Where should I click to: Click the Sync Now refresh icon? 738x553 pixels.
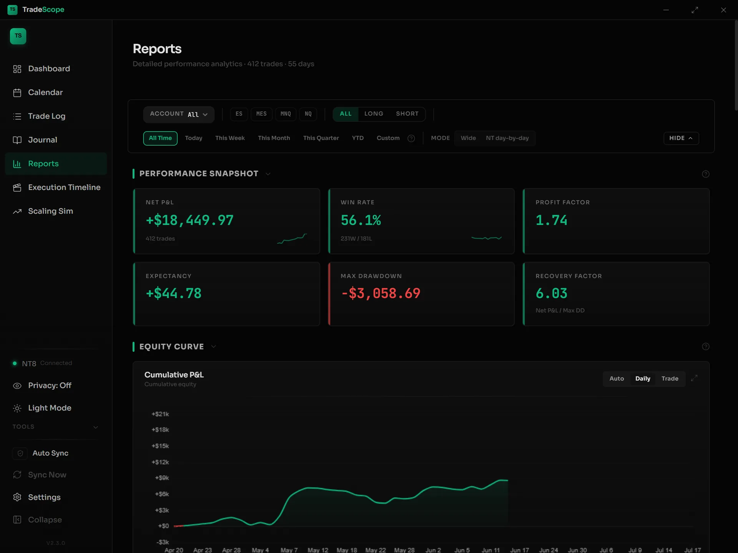click(x=17, y=475)
